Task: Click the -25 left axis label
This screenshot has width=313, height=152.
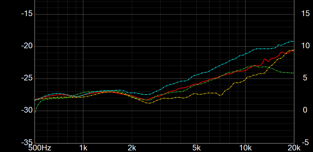Action: 27,79
